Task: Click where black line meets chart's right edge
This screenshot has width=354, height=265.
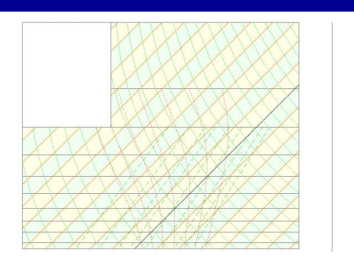Action: pos(299,86)
